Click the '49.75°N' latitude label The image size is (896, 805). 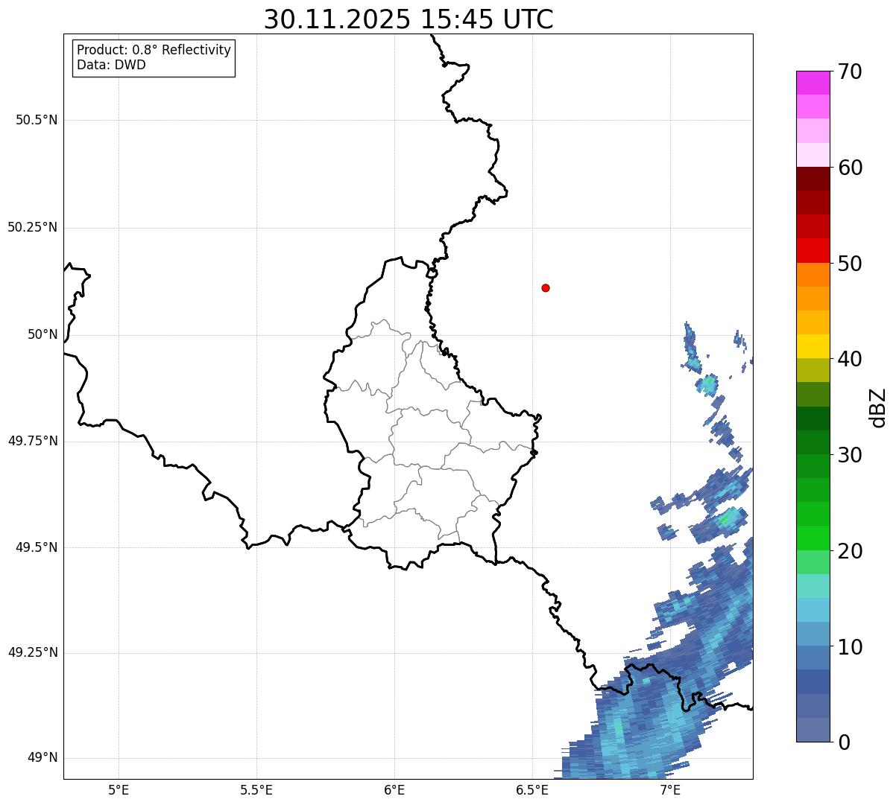[x=33, y=441]
